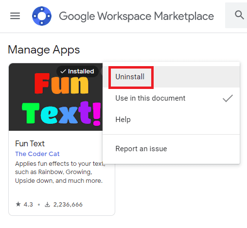Click the Google Workspace Marketplace logo
The width and height of the screenshot is (247, 228).
click(x=42, y=16)
